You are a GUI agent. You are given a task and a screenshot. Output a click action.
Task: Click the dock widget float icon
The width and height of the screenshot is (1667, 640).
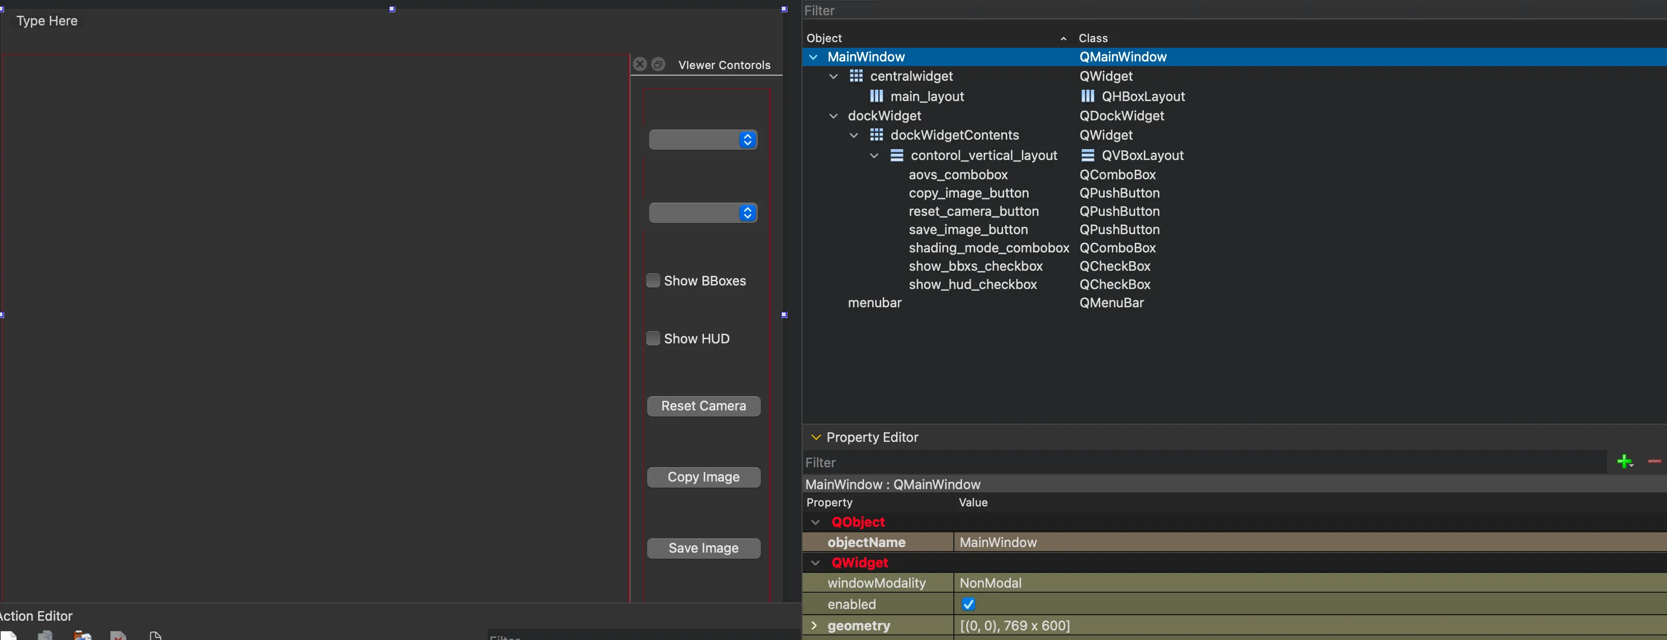[x=658, y=64]
